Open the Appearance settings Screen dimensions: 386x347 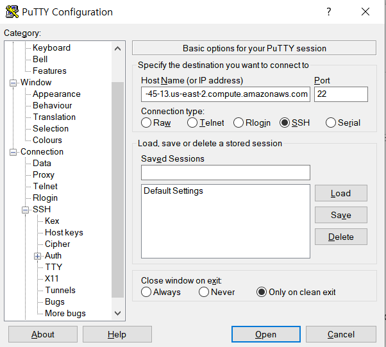tap(56, 94)
